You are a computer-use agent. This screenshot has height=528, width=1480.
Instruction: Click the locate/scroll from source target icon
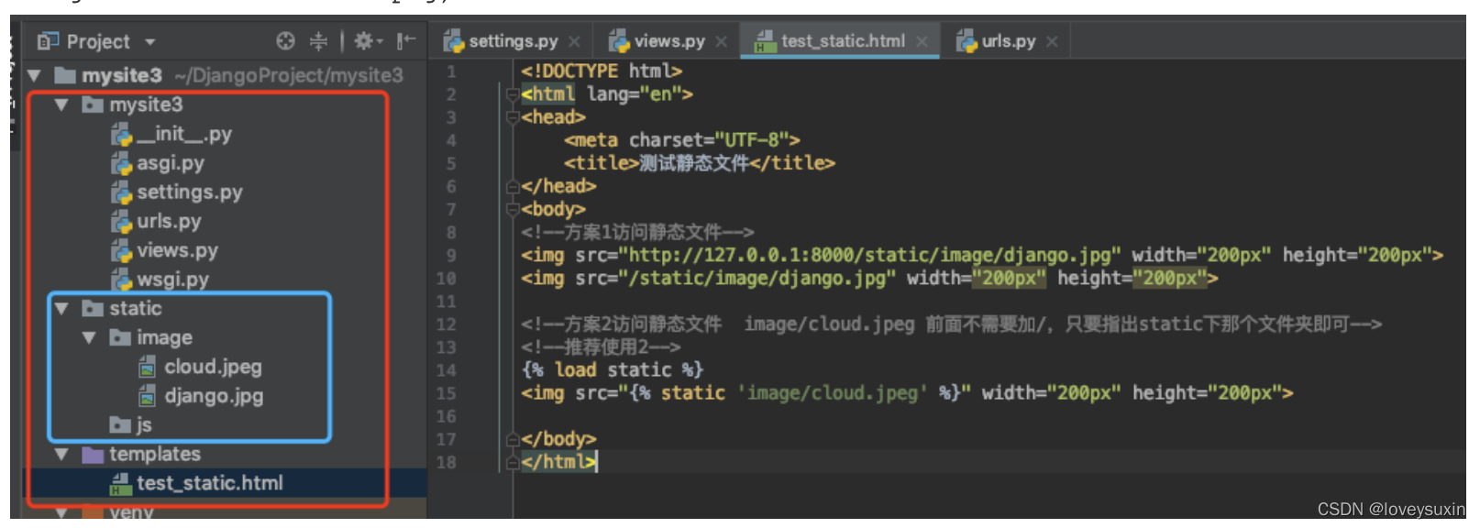coord(286,41)
